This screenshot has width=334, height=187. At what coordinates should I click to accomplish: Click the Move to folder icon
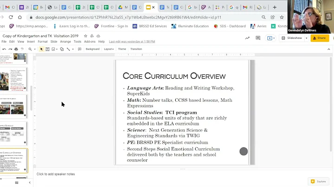pyautogui.click(x=92, y=36)
